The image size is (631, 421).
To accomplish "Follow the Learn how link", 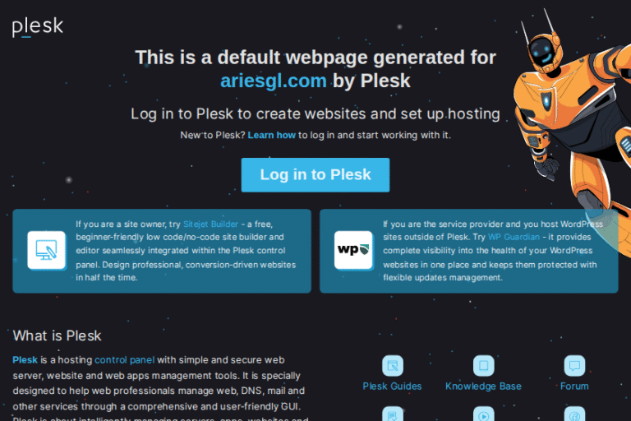I will pos(272,135).
